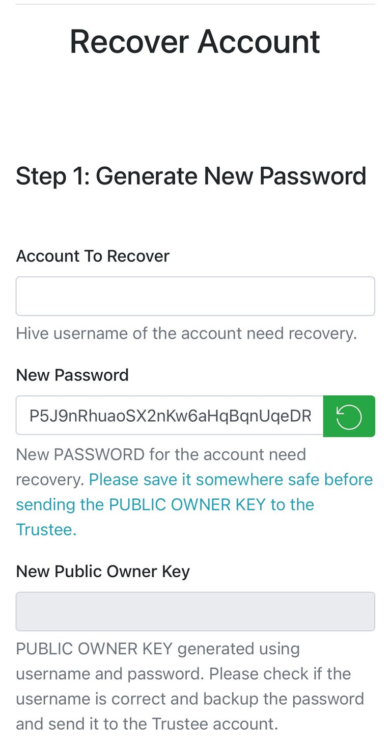391x745 pixels.
Task: Click the 'Recover Account' page title
Action: click(x=195, y=41)
